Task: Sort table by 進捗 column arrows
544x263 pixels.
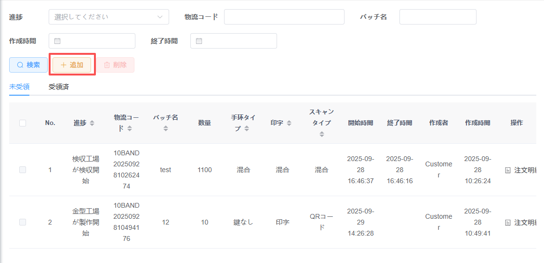Action: [92, 123]
